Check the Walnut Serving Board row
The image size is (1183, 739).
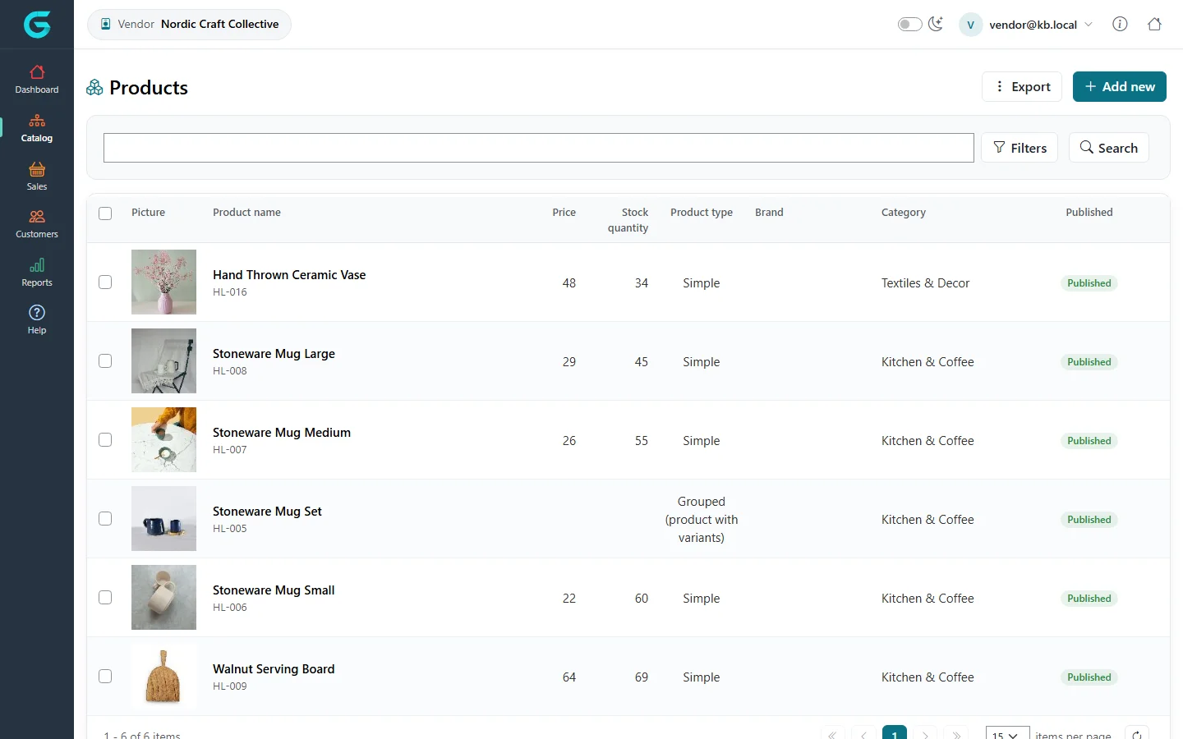tap(105, 677)
